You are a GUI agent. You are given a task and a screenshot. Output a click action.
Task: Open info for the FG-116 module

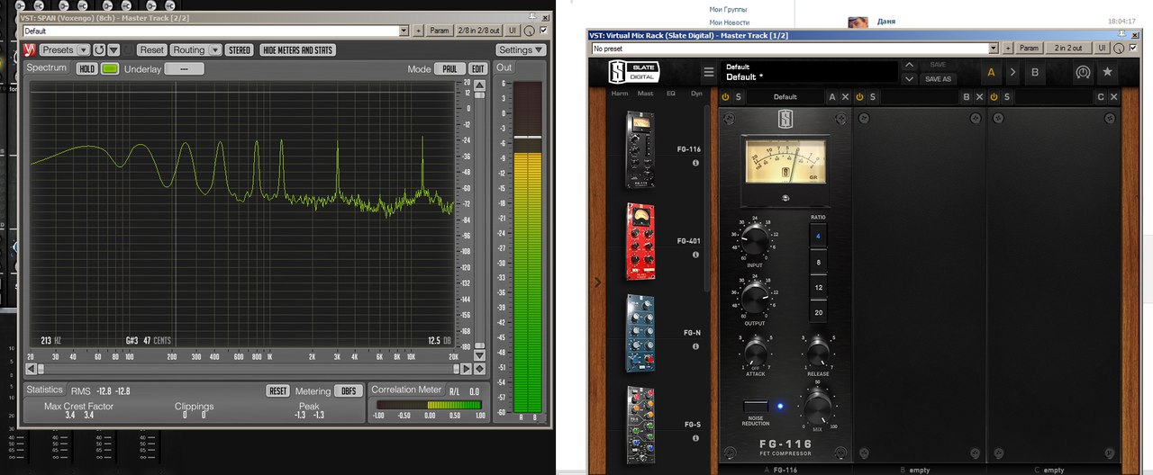pyautogui.click(x=695, y=163)
